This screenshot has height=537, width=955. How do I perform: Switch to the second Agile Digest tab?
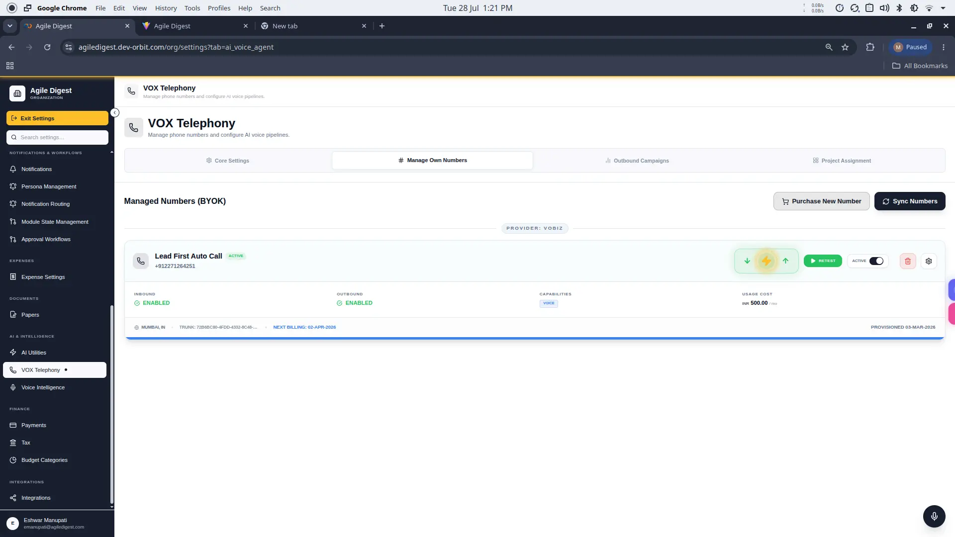[x=195, y=26]
